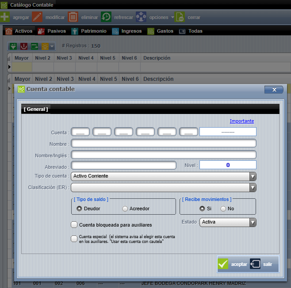Expand the Tipo de cuenta dropdown
Screen dimensions: 291x288
click(x=253, y=176)
